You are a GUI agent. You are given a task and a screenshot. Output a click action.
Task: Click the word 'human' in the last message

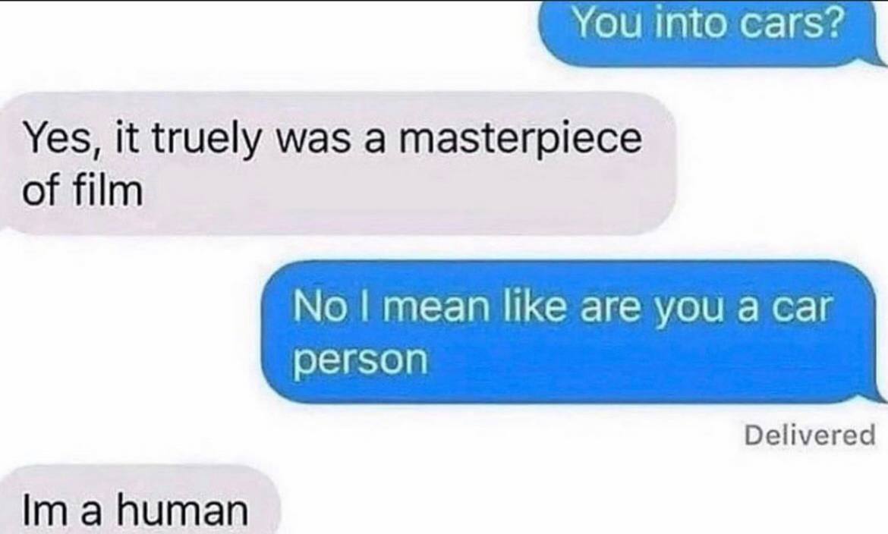coord(182,509)
